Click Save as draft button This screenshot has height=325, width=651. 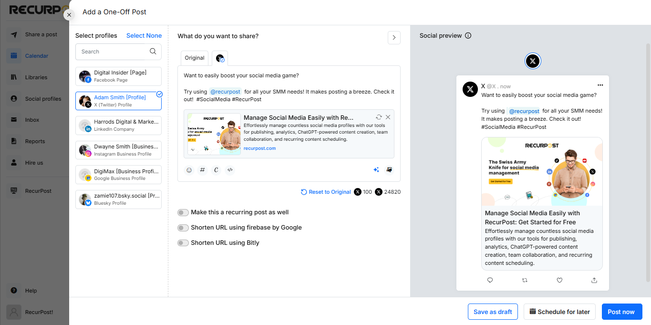point(493,312)
